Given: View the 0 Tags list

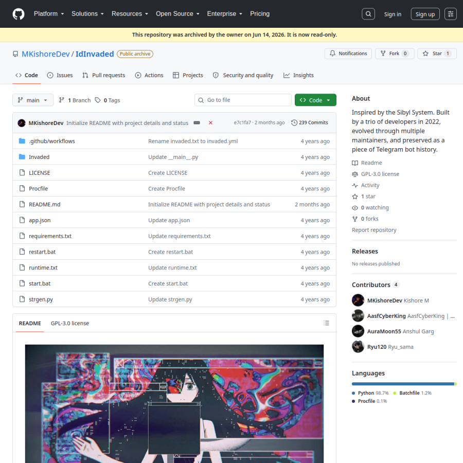Looking at the screenshot, I should tap(108, 100).
